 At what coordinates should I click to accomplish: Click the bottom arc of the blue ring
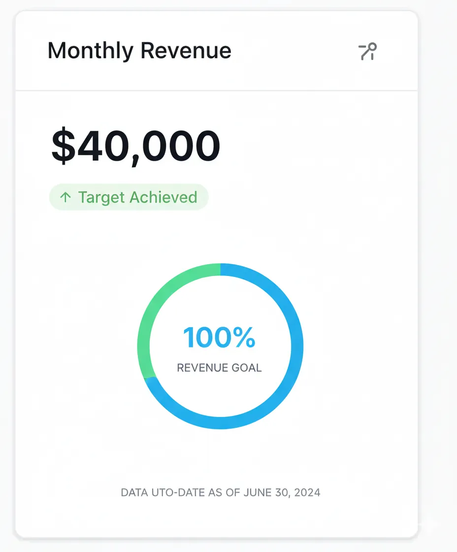[x=220, y=422]
